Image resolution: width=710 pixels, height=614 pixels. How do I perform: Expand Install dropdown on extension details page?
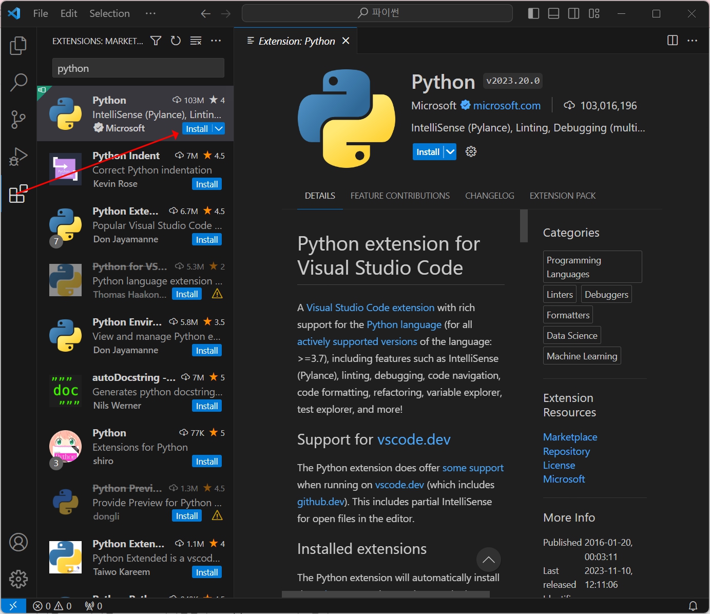[450, 152]
